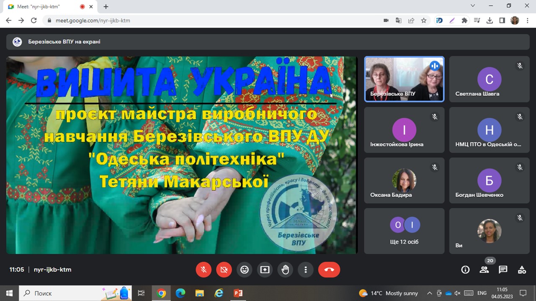Open the Chrome extensions puzzle icon
Screen dimensions: 536x301
[x=464, y=20]
